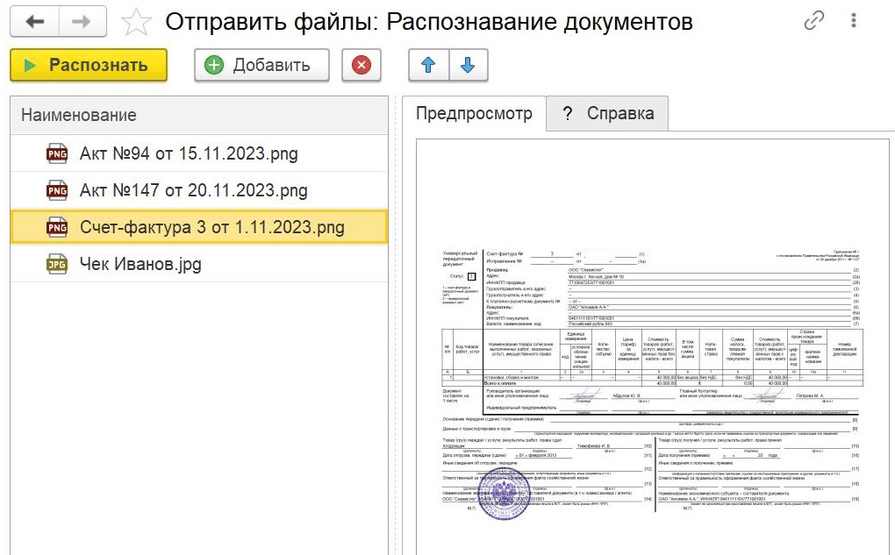Viewport: 895px width, 555px height.
Task: Click JPG icon of Чек Иванов file
Action: point(57,264)
